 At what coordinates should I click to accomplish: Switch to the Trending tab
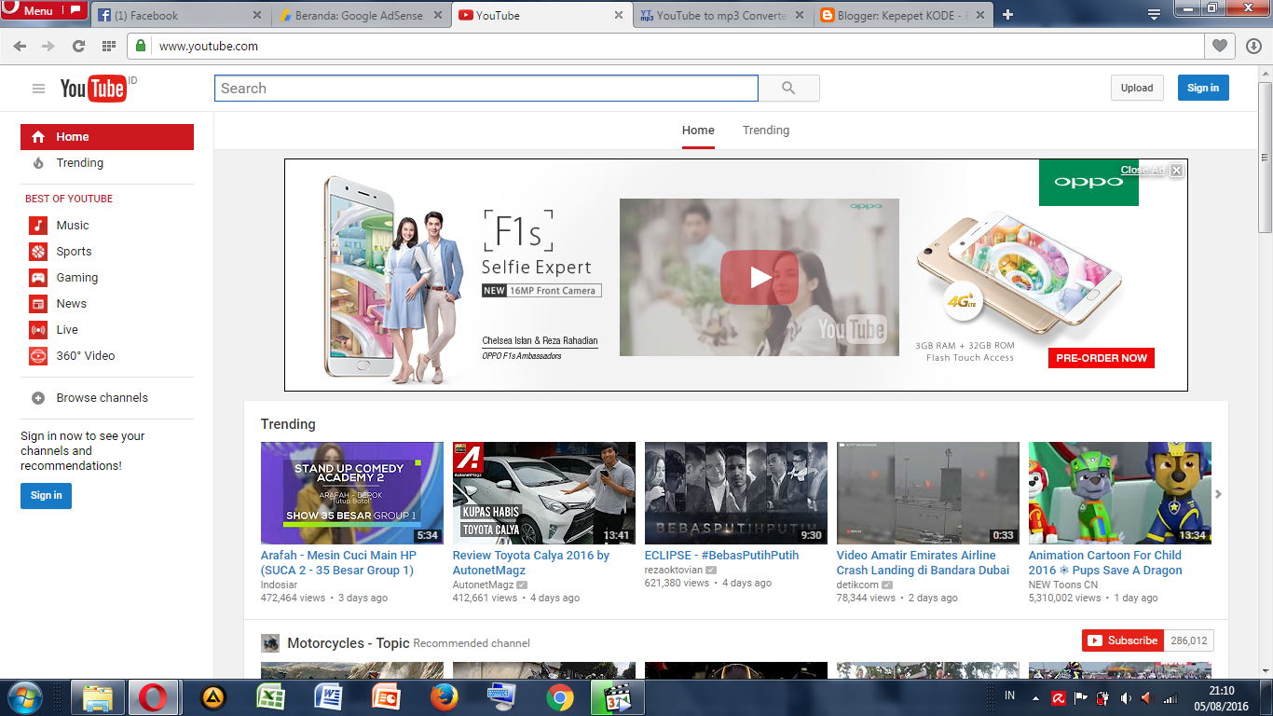point(765,130)
